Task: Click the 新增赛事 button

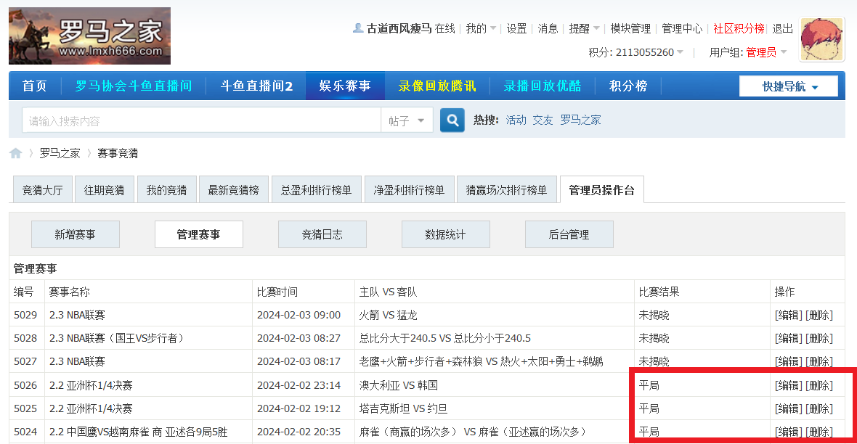Action: (75, 234)
